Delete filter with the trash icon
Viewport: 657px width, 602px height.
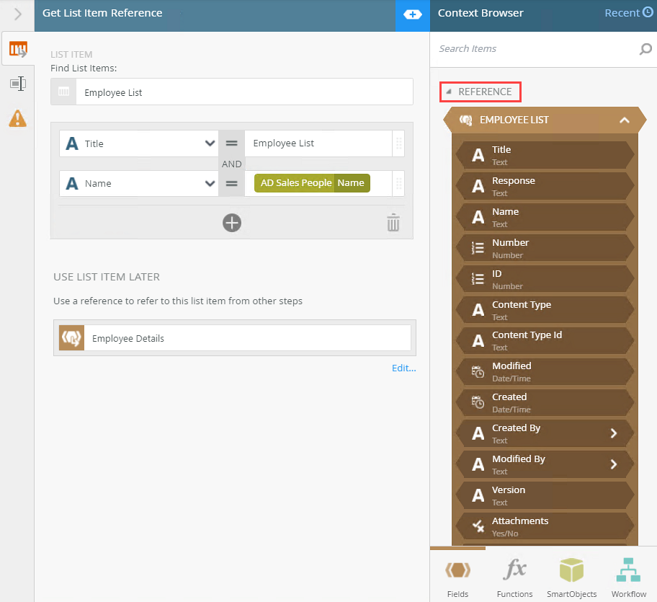[x=393, y=223]
